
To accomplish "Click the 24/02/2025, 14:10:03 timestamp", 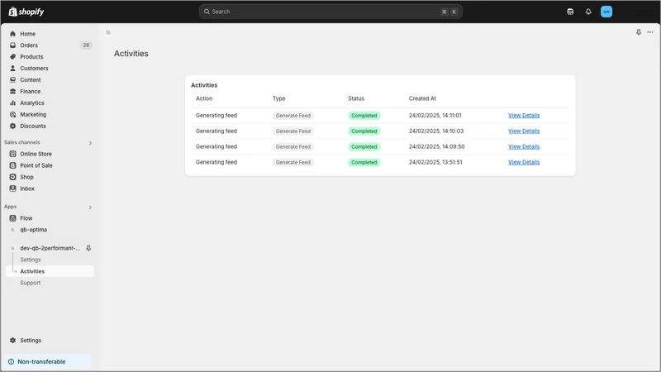I will coord(436,131).
